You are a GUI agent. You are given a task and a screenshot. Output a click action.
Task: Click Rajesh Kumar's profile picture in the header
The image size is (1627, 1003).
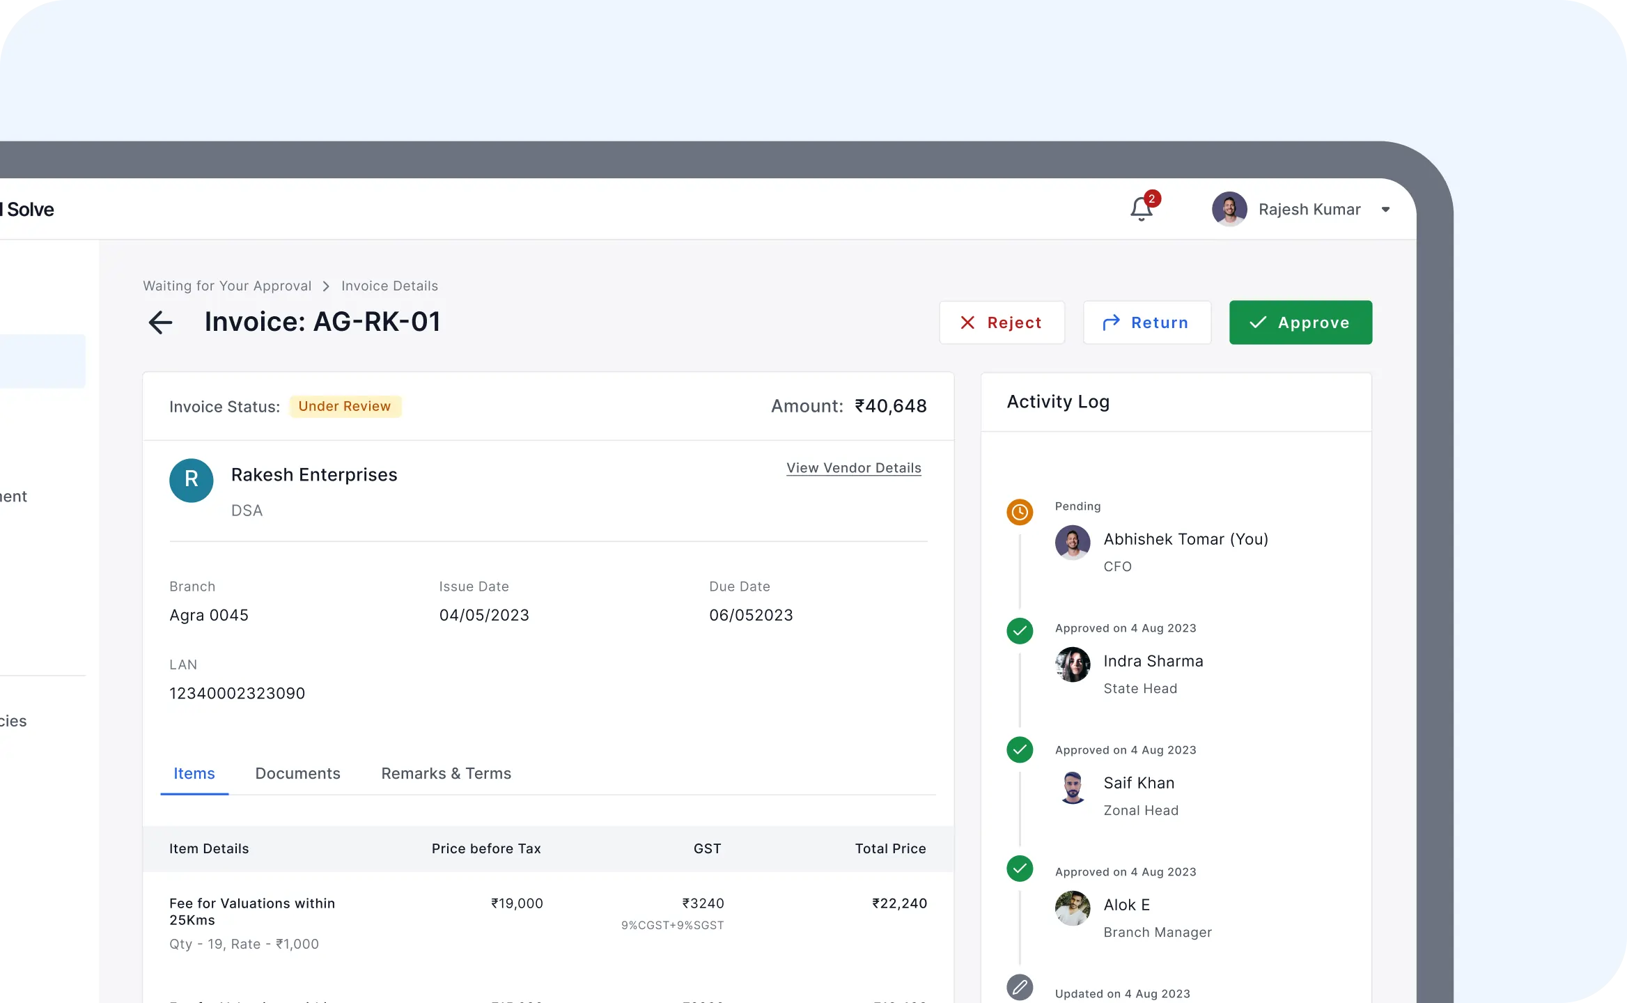coord(1229,209)
